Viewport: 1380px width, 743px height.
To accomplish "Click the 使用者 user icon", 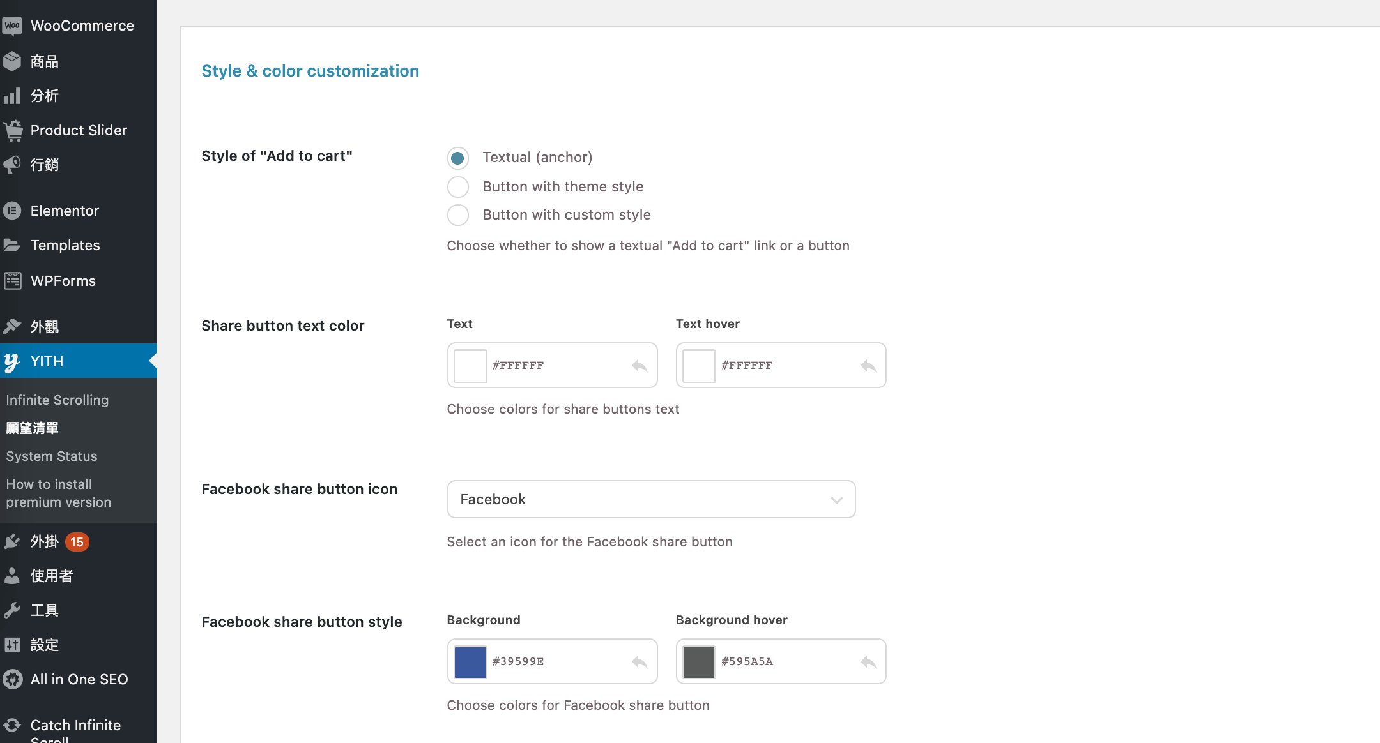I will tap(12, 576).
